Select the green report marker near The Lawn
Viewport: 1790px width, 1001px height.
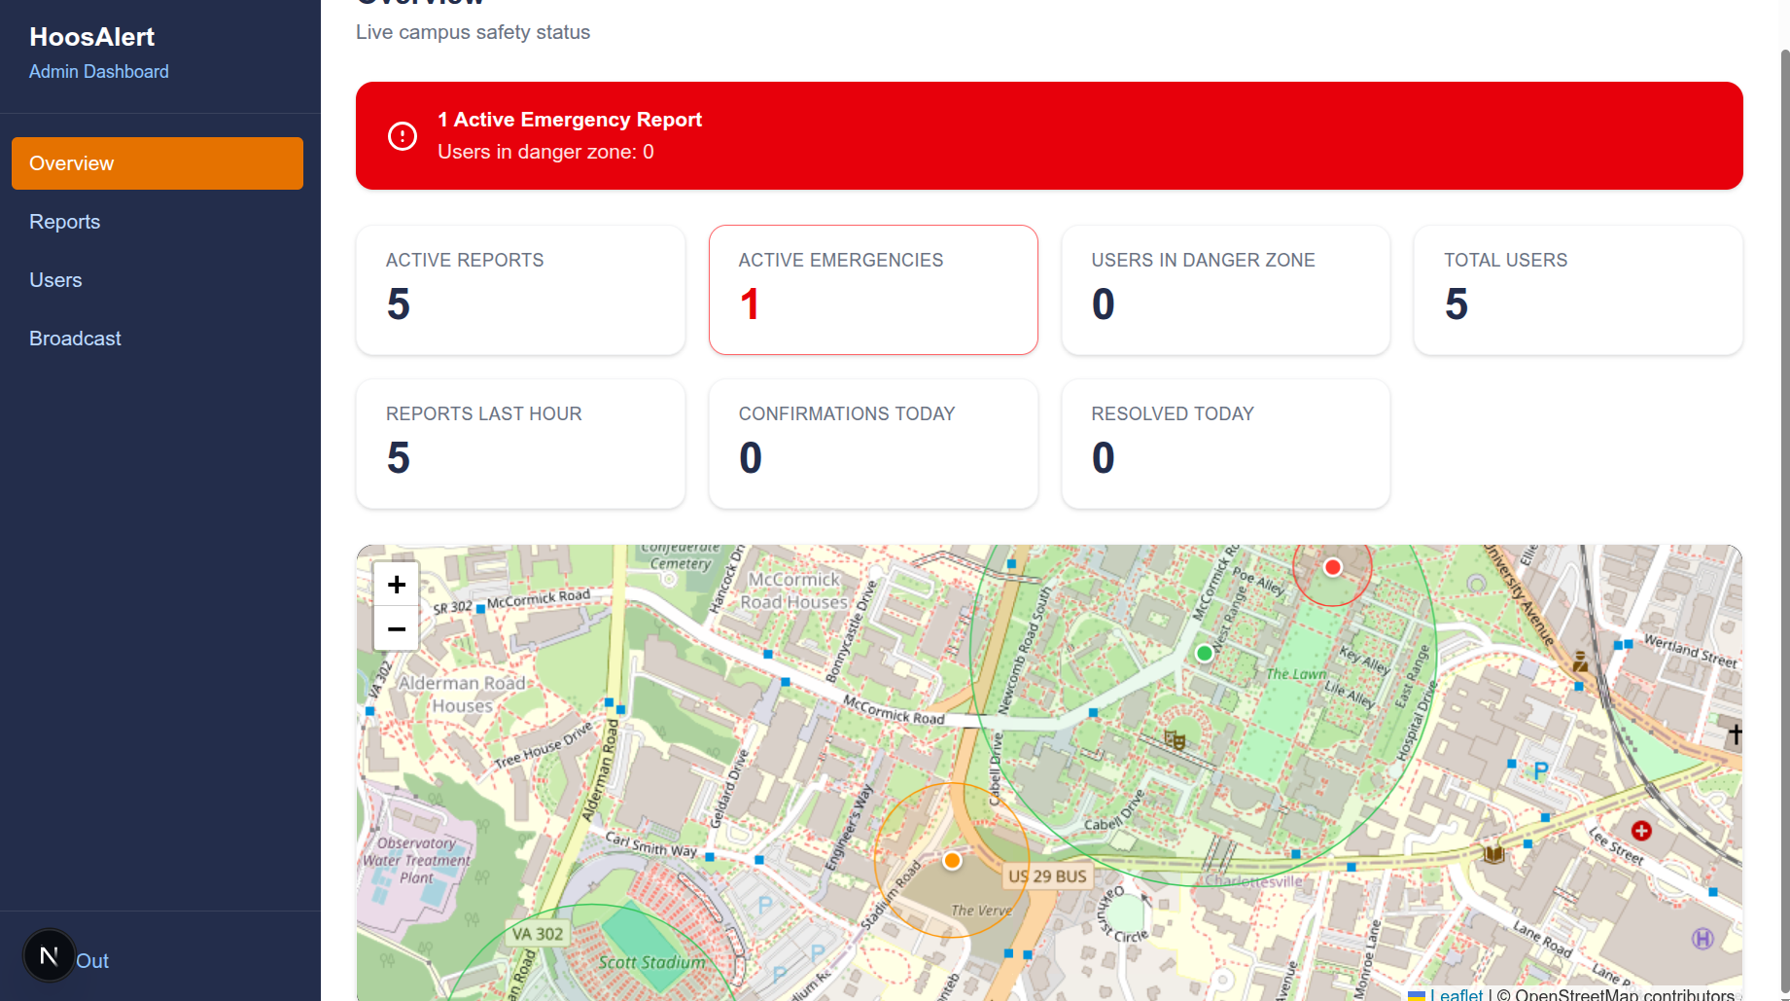tap(1205, 653)
